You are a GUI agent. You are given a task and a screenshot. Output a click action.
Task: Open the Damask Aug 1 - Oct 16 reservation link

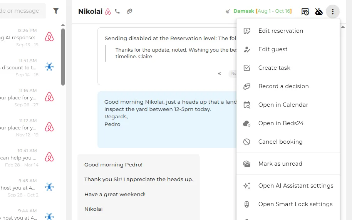point(262,11)
